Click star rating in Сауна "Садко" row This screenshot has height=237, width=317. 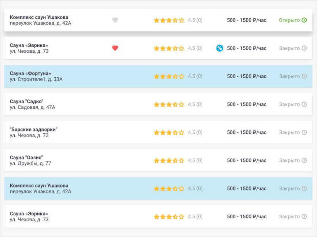pos(169,104)
